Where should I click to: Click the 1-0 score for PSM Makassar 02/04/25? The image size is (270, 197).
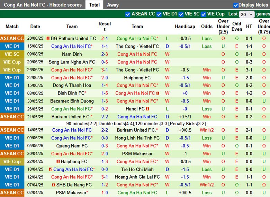pyautogui.click(x=105, y=193)
